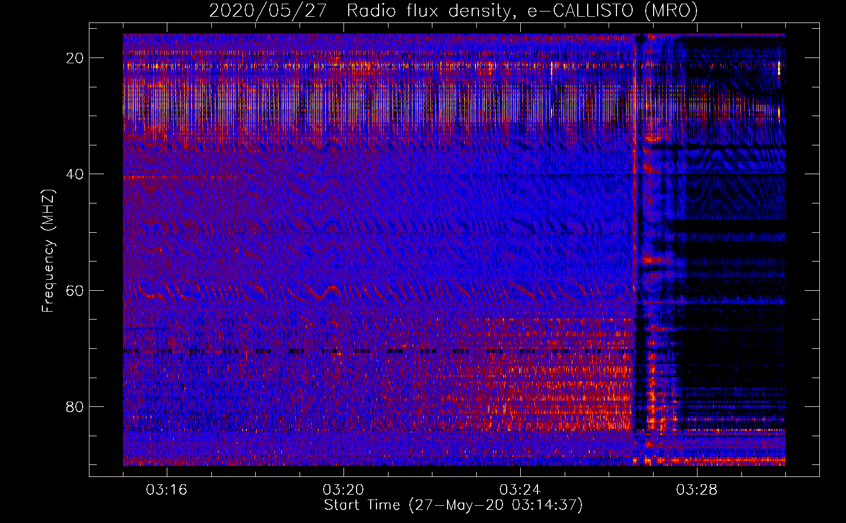Click the '03:24' time tick label
This screenshot has height=523, width=846.
[x=520, y=490]
